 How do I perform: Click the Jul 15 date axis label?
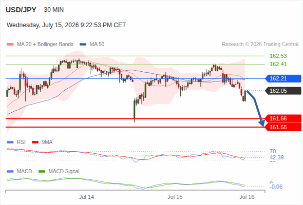pos(175,197)
